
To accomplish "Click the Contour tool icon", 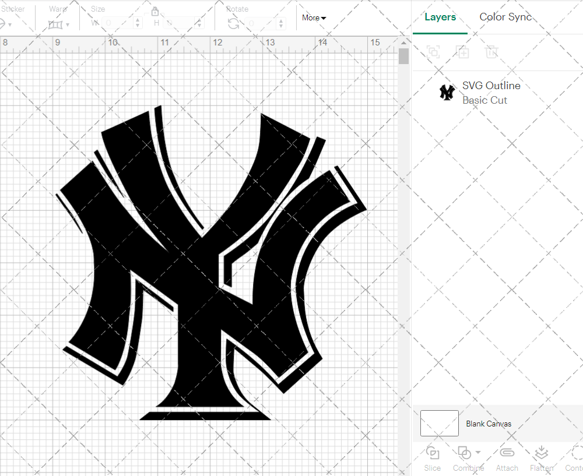I will [x=577, y=453].
